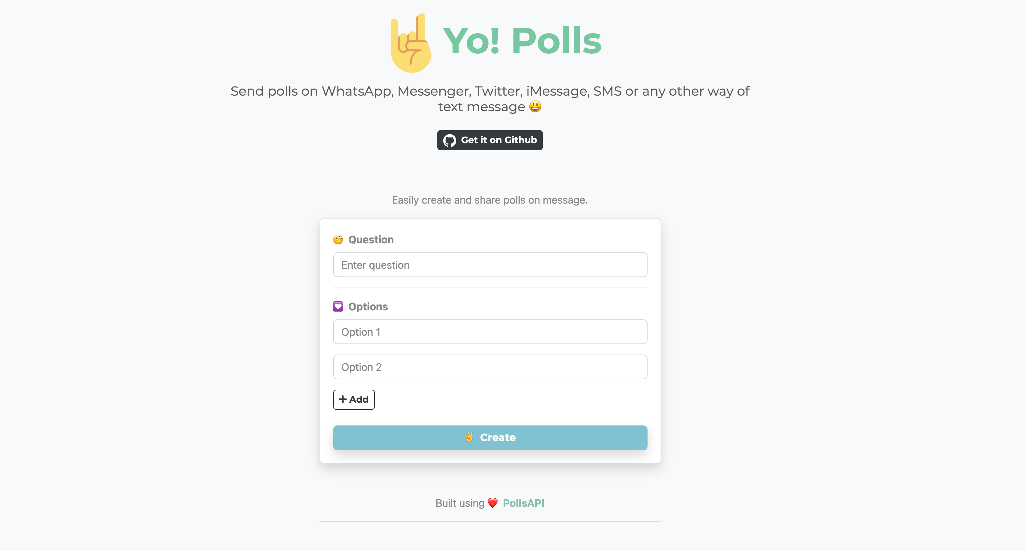Click the tagline about sending polls
The width and height of the screenshot is (1025, 551).
point(490,98)
